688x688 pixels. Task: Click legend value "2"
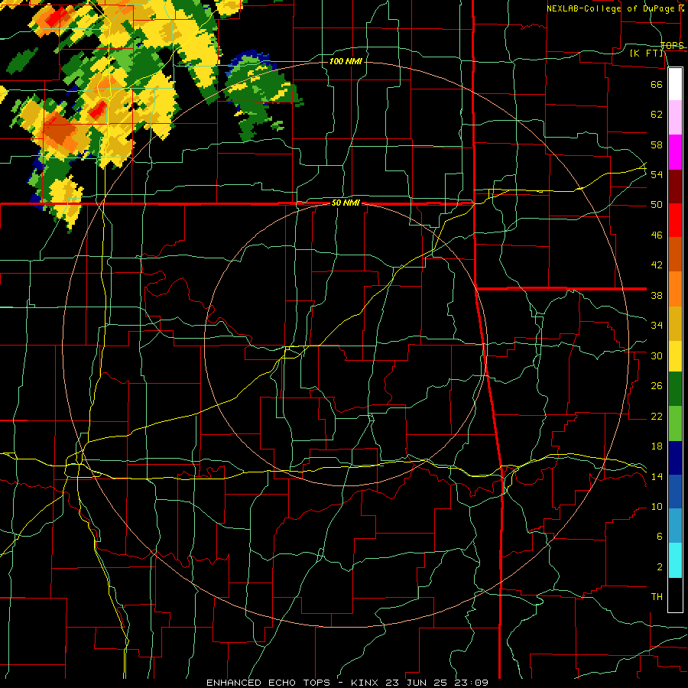pyautogui.click(x=659, y=567)
